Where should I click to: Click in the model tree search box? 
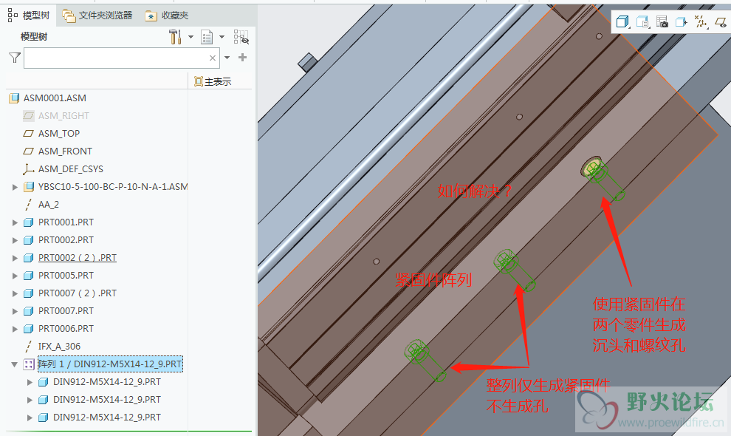click(x=114, y=58)
